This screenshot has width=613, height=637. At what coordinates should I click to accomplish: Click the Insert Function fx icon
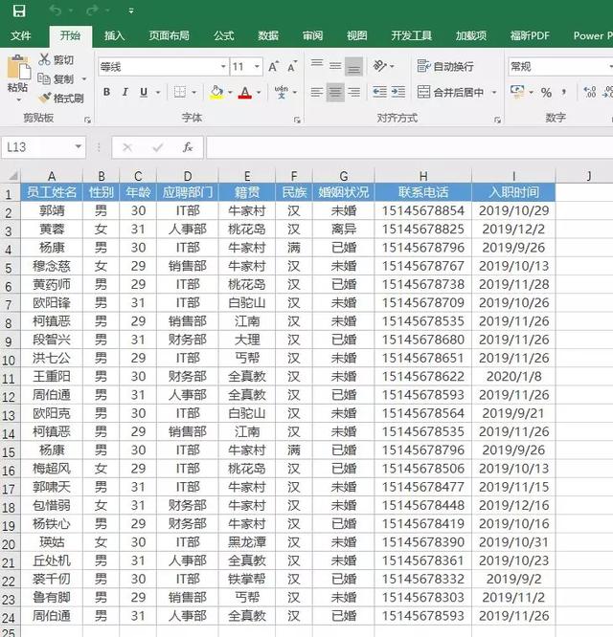(x=188, y=147)
